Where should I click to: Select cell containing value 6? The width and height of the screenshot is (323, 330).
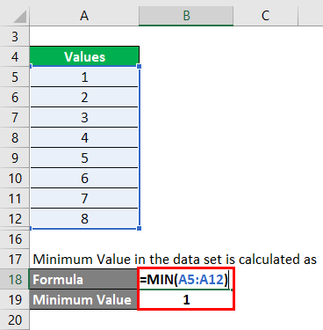point(84,178)
